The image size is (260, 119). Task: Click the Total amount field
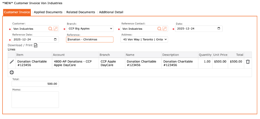35,84
